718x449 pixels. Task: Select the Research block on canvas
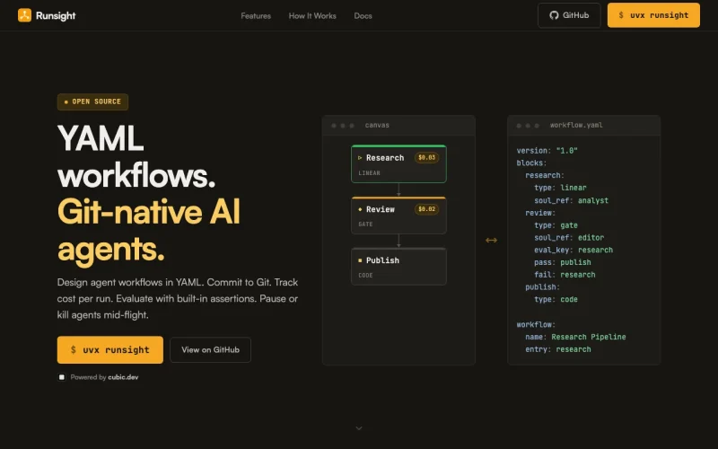(x=398, y=164)
